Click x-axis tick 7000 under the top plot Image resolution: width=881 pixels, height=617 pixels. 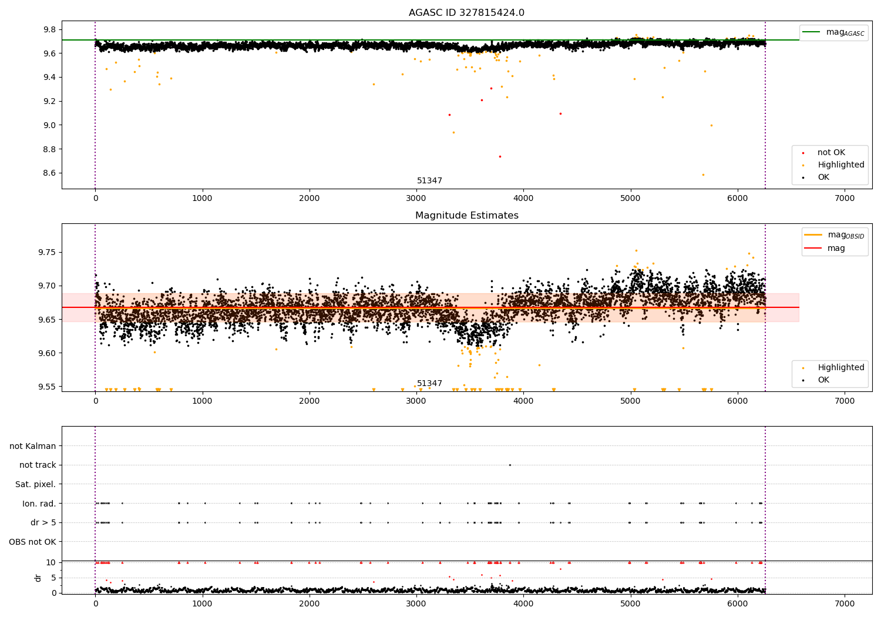845,199
